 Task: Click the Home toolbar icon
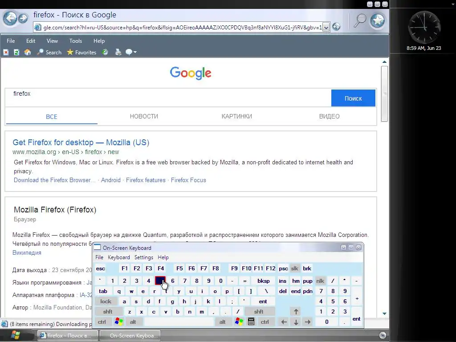click(x=28, y=53)
